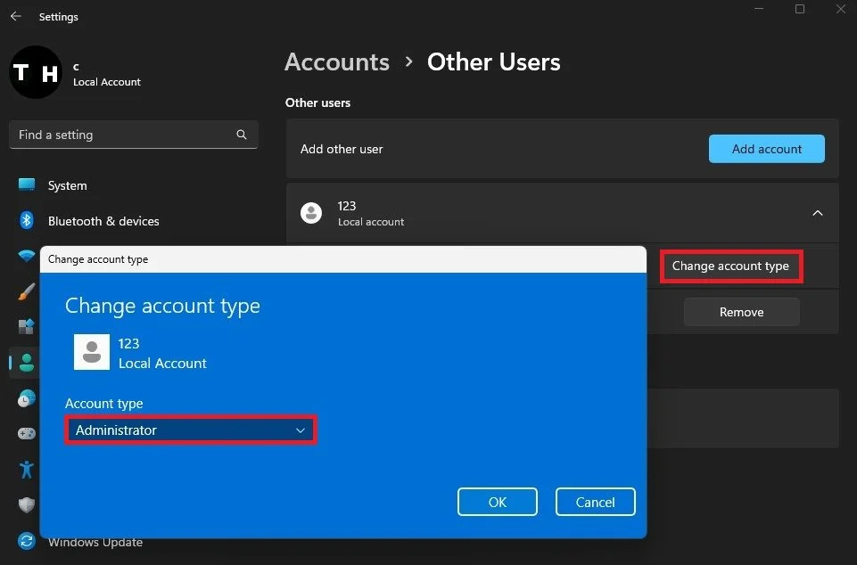
Task: Click the Find a setting search field
Action: pyautogui.click(x=134, y=135)
